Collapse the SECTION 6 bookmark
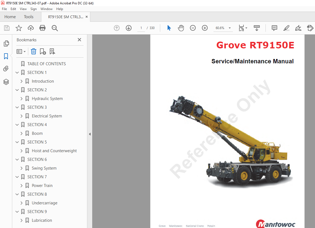Image resolution: width=315 pixels, height=228 pixels. coord(17,160)
